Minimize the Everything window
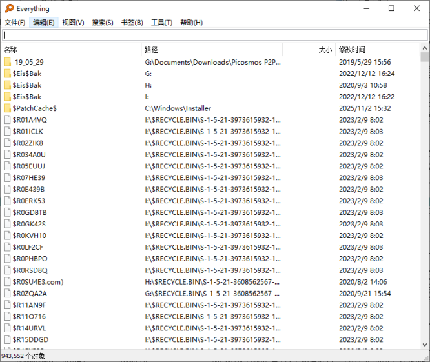The height and width of the screenshot is (362, 430). 366,8
